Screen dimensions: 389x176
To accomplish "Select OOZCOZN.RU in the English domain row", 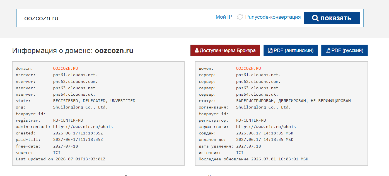I will coord(66,68).
